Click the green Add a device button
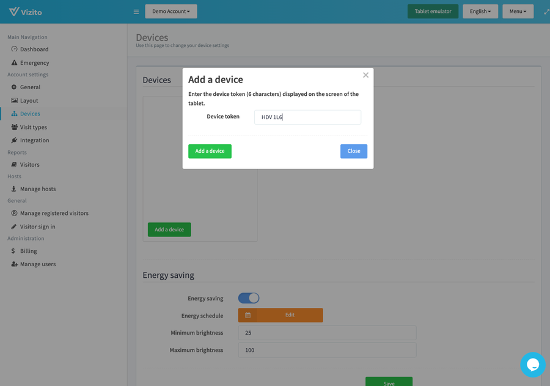Screen dimensions: 550x386 click(x=210, y=151)
